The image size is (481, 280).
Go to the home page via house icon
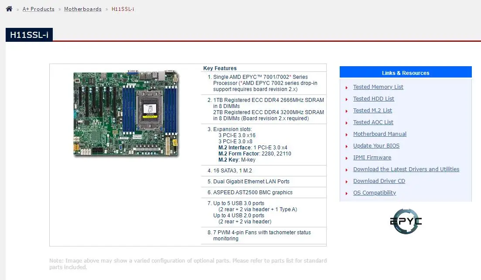click(x=9, y=9)
